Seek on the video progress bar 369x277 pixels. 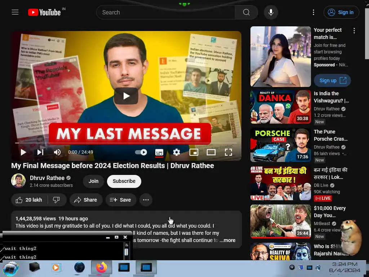click(x=126, y=143)
